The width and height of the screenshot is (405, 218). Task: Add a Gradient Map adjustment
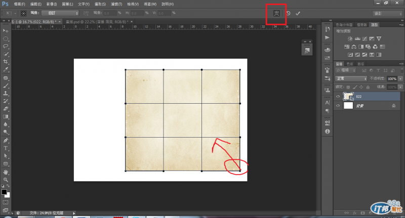click(x=379, y=55)
